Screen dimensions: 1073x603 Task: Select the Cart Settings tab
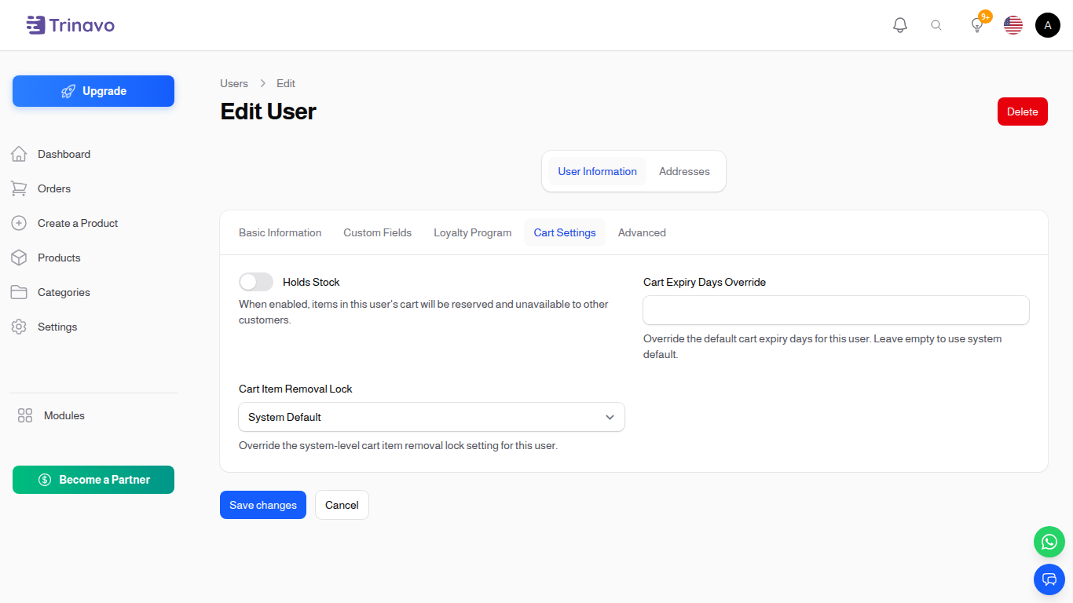565,232
